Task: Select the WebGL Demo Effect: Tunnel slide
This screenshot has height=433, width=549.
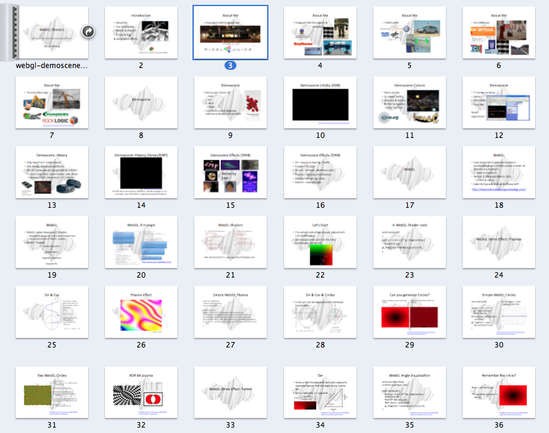Action: (x=230, y=393)
